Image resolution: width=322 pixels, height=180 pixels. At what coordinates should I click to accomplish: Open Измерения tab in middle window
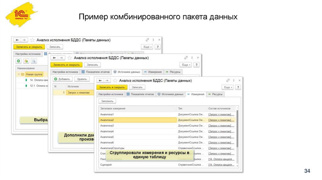(153, 72)
